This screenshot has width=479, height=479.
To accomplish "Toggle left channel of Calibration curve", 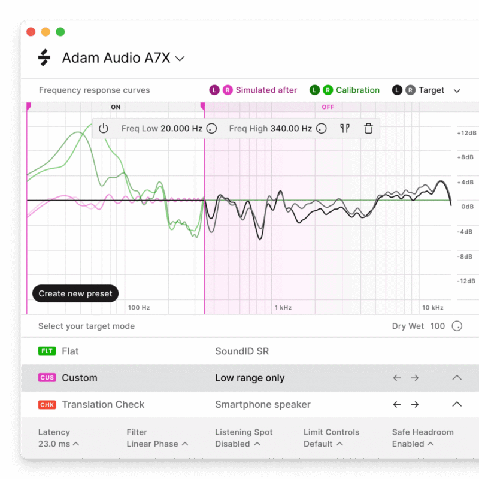I will coord(314,90).
